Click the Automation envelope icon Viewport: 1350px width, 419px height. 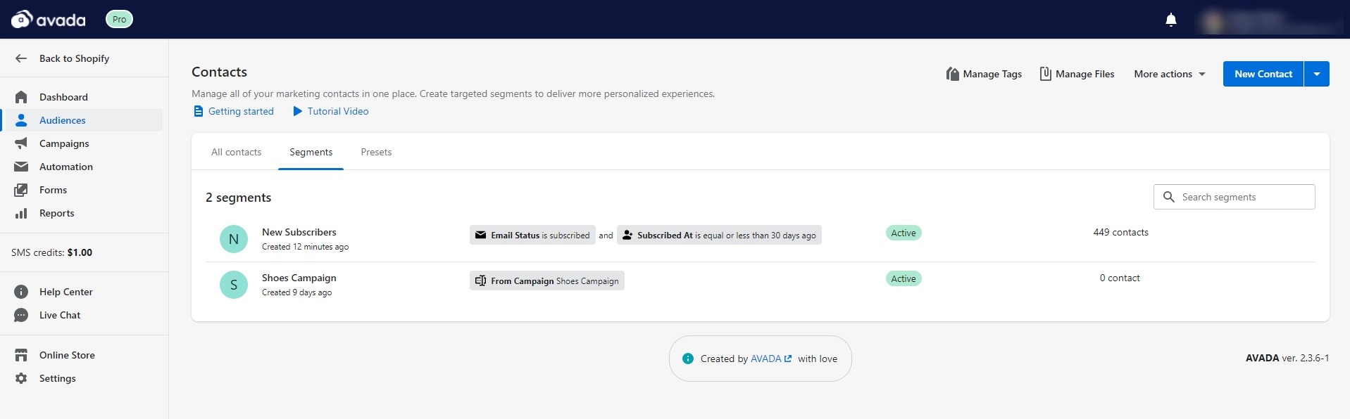point(21,167)
